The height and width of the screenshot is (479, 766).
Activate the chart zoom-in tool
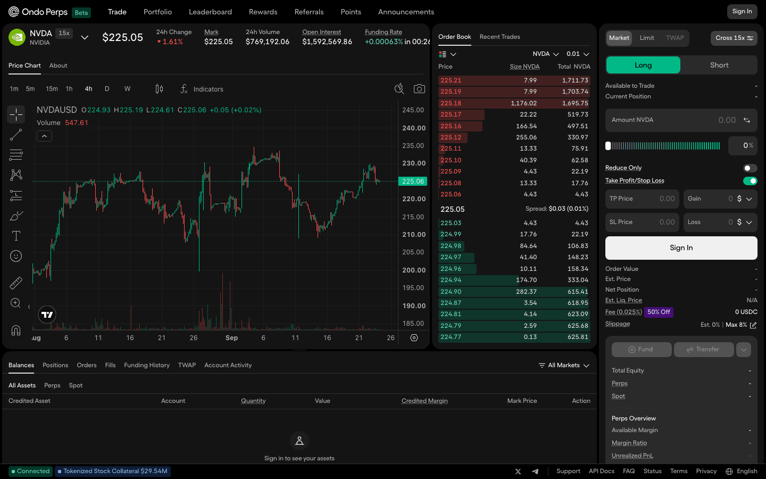[x=16, y=303]
